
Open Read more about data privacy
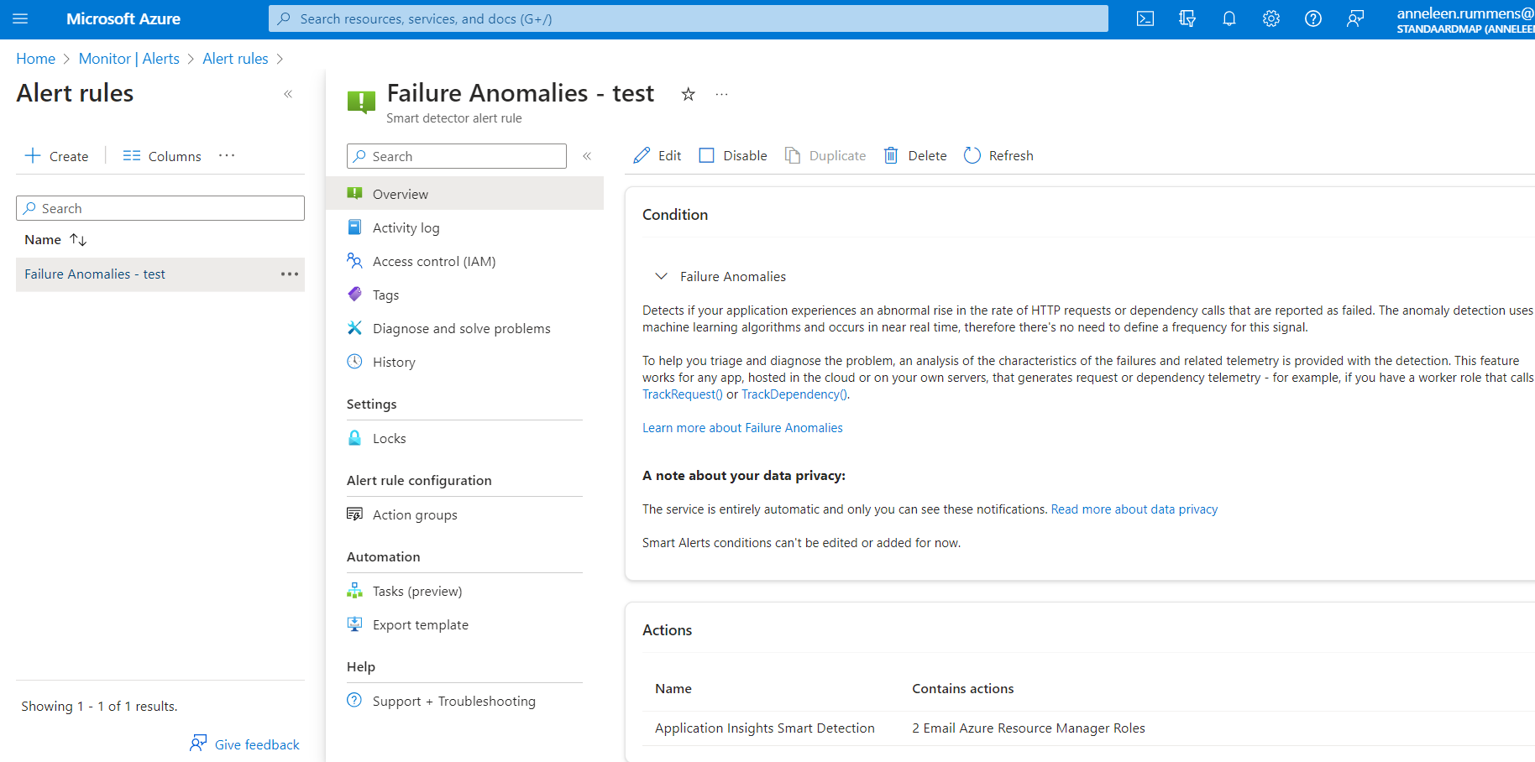click(x=1134, y=509)
